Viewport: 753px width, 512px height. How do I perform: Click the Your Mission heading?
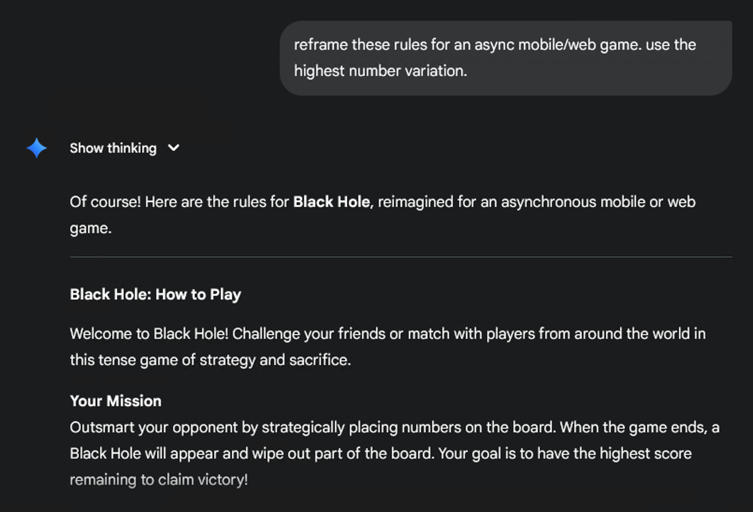click(x=116, y=401)
